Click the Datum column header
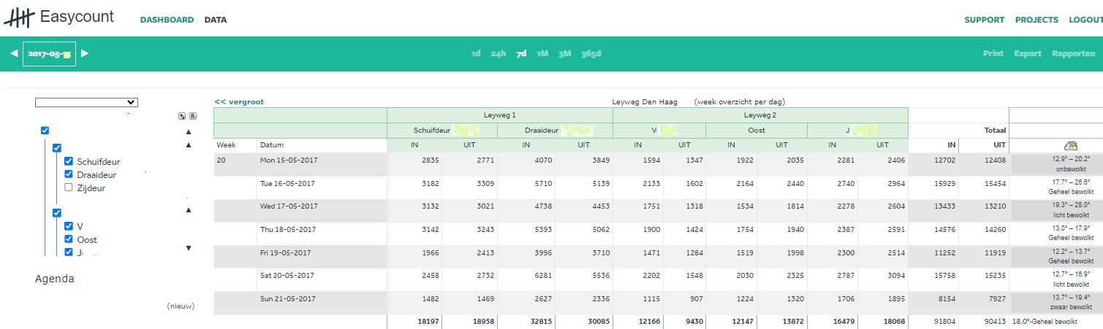 (x=272, y=145)
